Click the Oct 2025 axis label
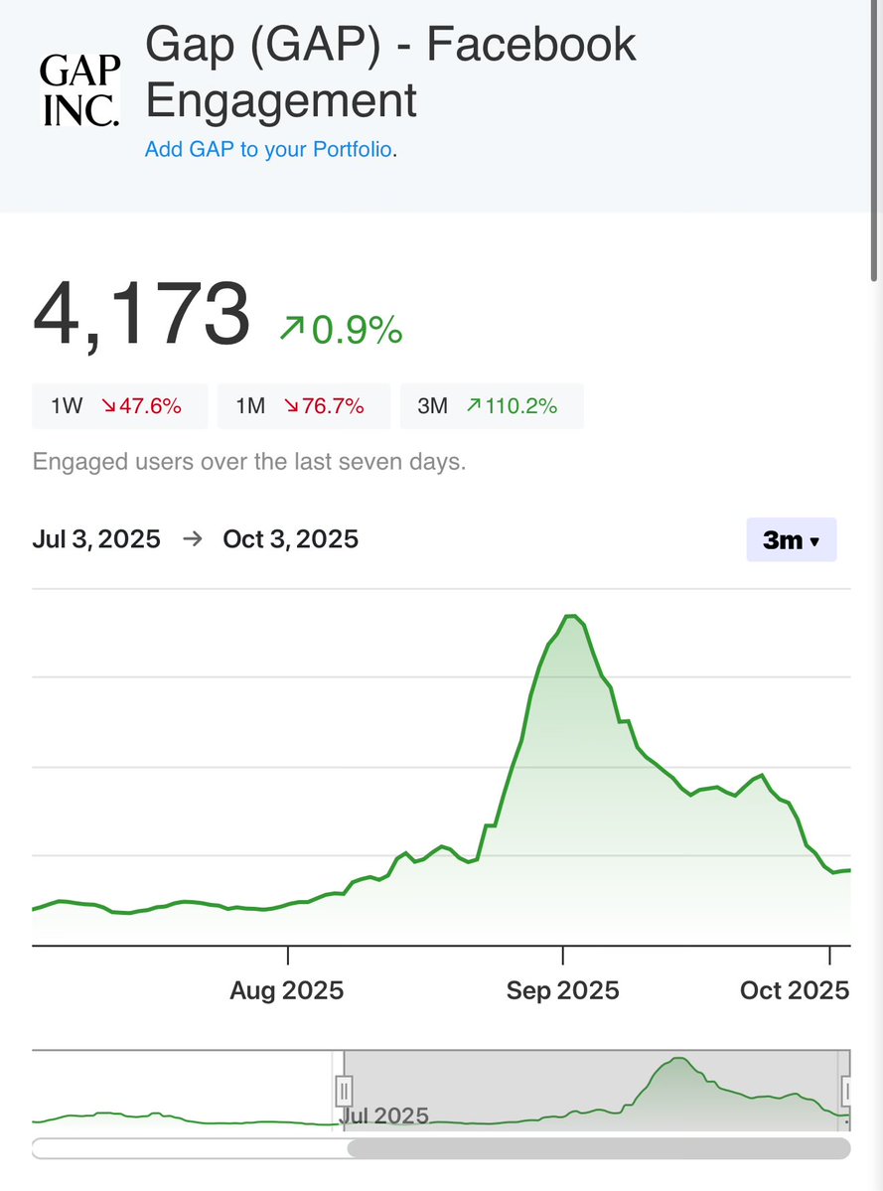883x1191 pixels. pyautogui.click(x=795, y=990)
